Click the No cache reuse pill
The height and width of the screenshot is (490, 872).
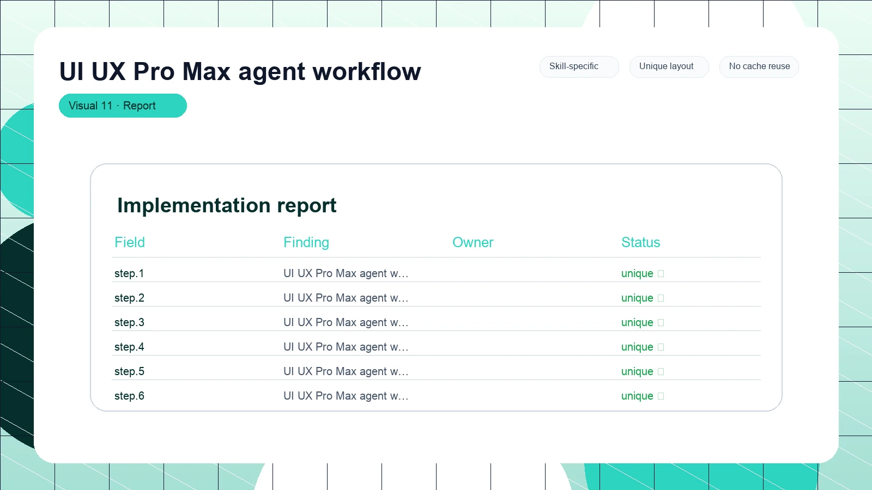coord(759,66)
